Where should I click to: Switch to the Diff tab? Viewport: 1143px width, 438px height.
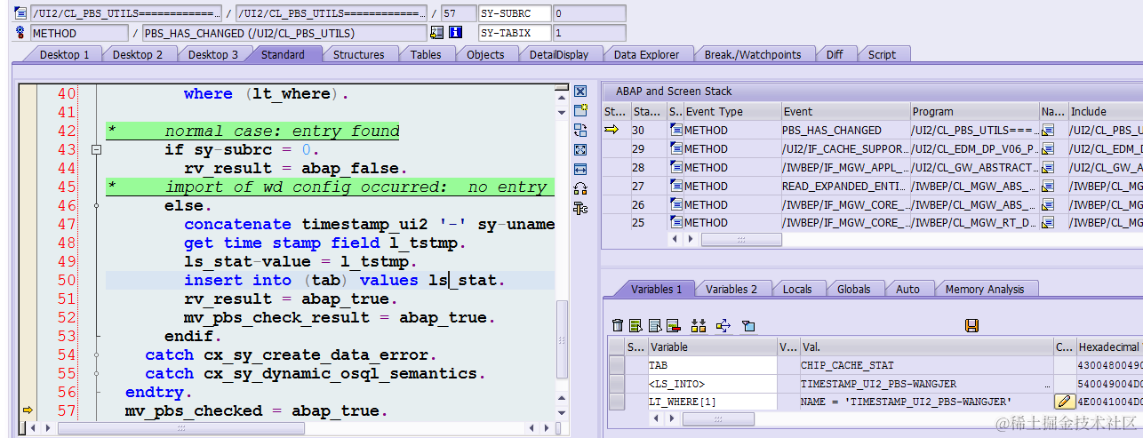(835, 54)
